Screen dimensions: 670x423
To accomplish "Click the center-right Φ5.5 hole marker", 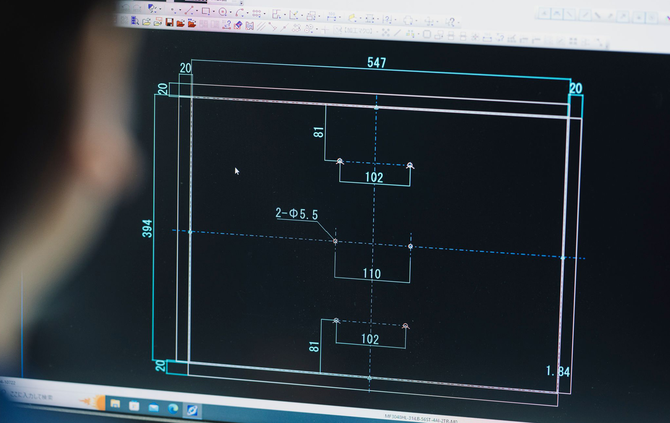I will coord(410,246).
